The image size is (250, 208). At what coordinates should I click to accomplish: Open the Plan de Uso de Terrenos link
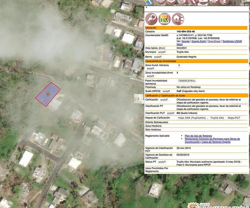coord(198,136)
